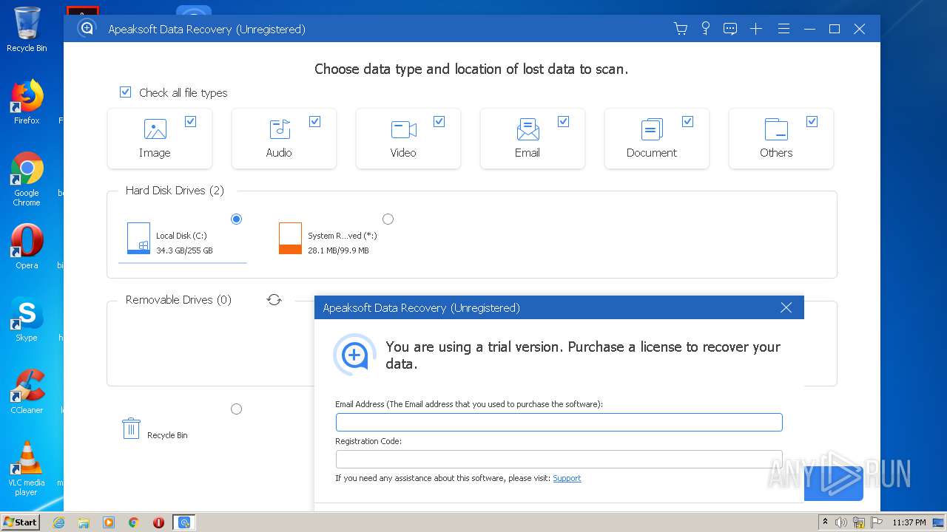
Task: Select Local Disk (C:) radio button
Action: point(236,219)
